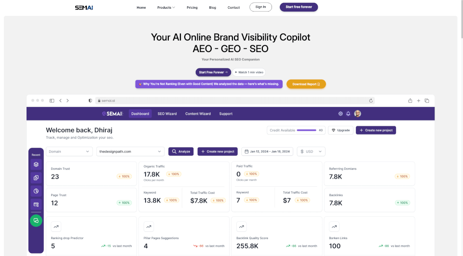The height and width of the screenshot is (256, 463).
Task: Click the Pricing navigation link
Action: [x=192, y=7]
